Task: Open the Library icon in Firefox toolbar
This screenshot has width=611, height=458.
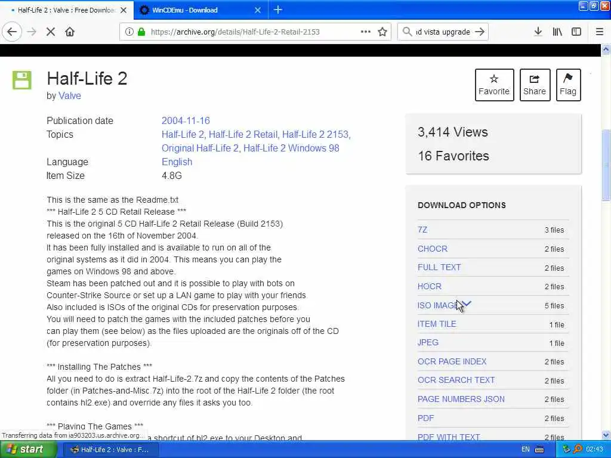Action: pos(557,32)
